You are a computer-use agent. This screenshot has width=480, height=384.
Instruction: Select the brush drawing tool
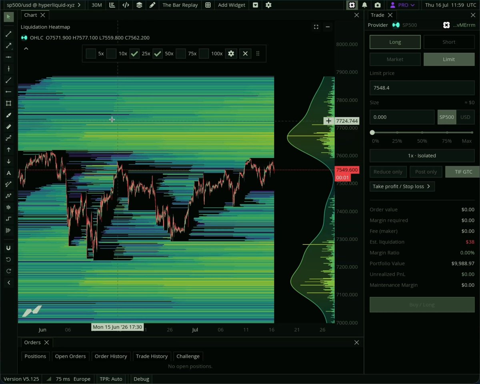(8, 115)
